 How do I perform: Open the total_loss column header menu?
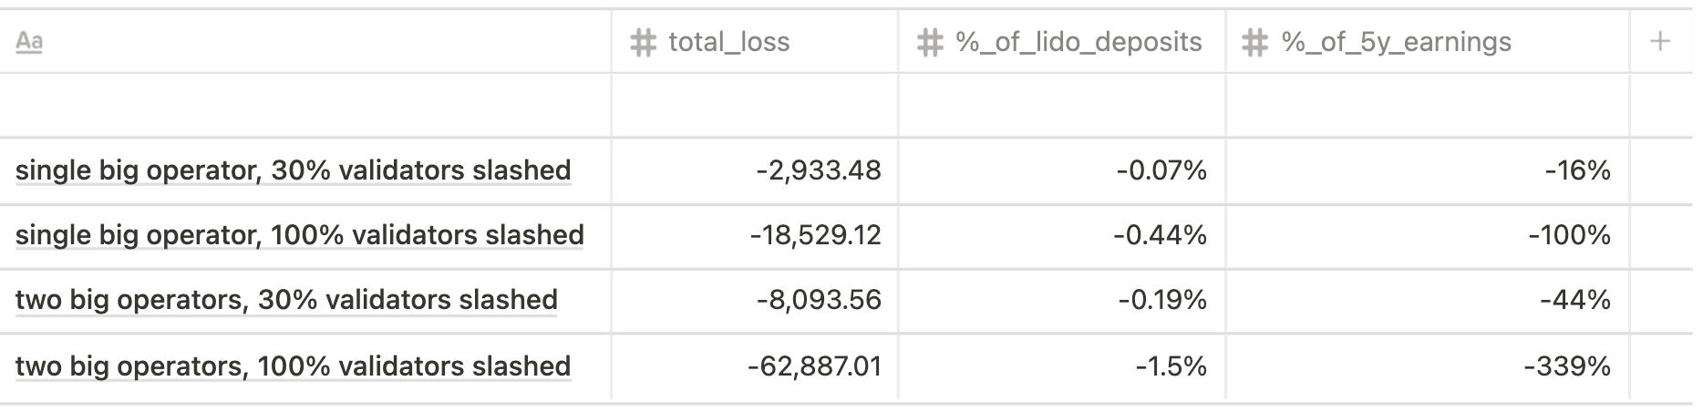[755, 42]
